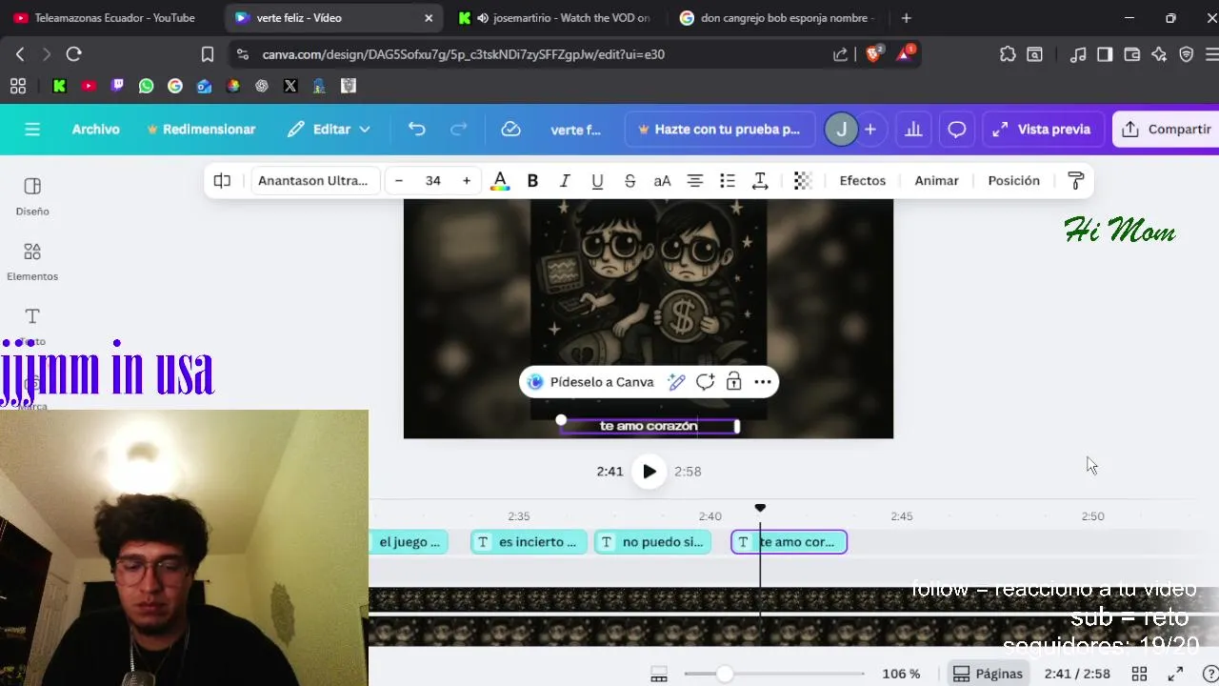This screenshot has height=686, width=1219.
Task: Open the Elementos sidebar panel
Action: click(x=32, y=261)
